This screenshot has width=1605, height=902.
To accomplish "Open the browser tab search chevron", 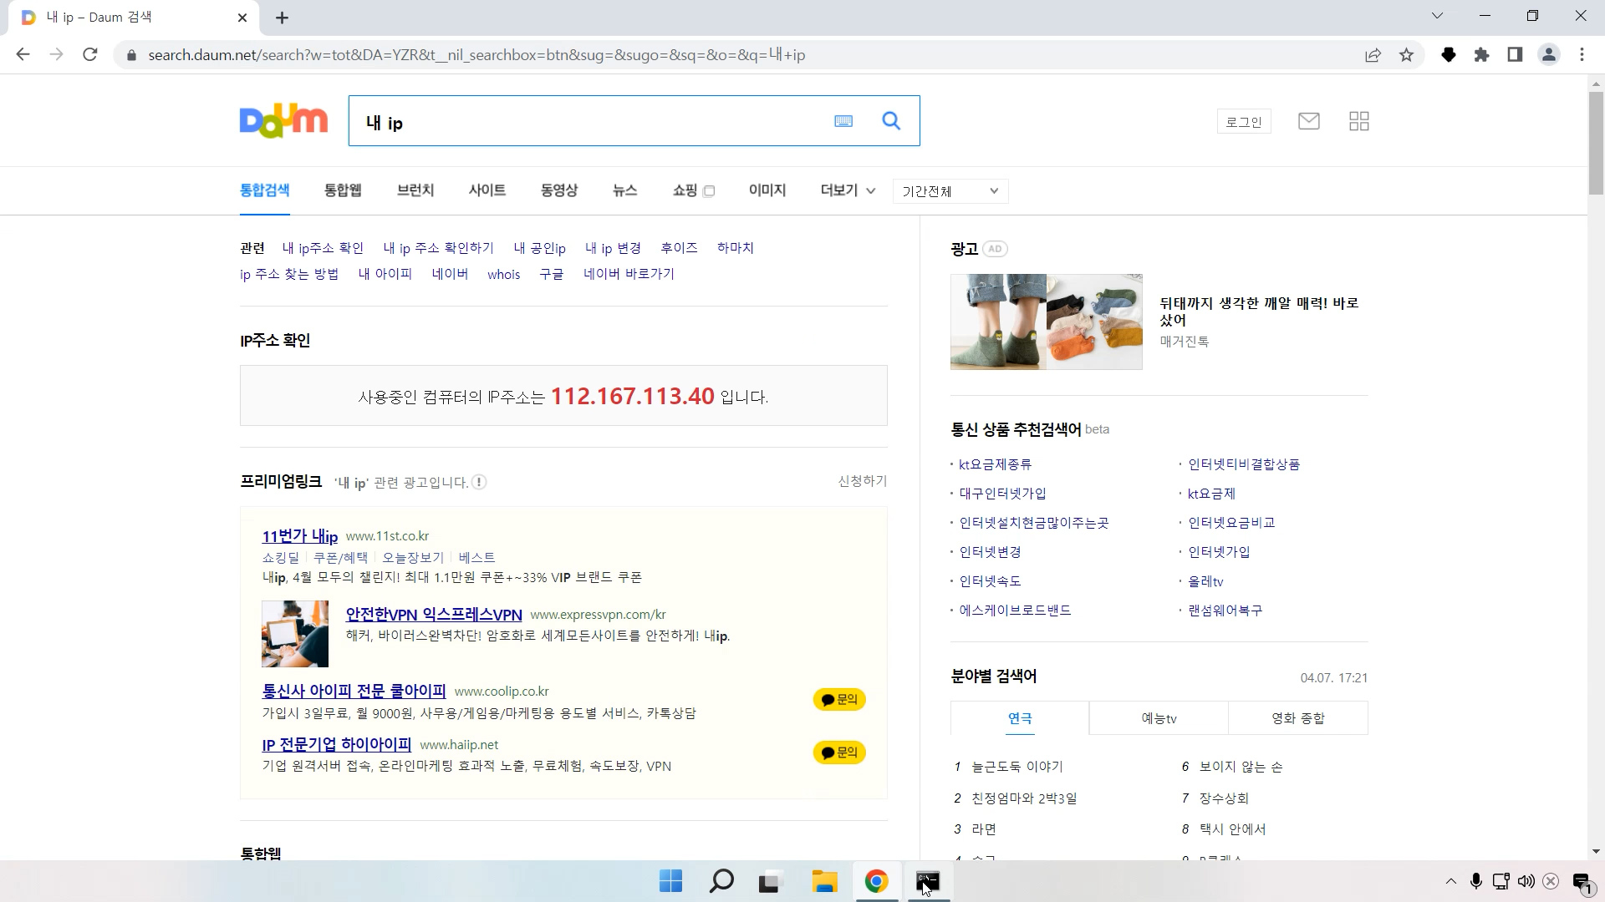I will [1438, 15].
